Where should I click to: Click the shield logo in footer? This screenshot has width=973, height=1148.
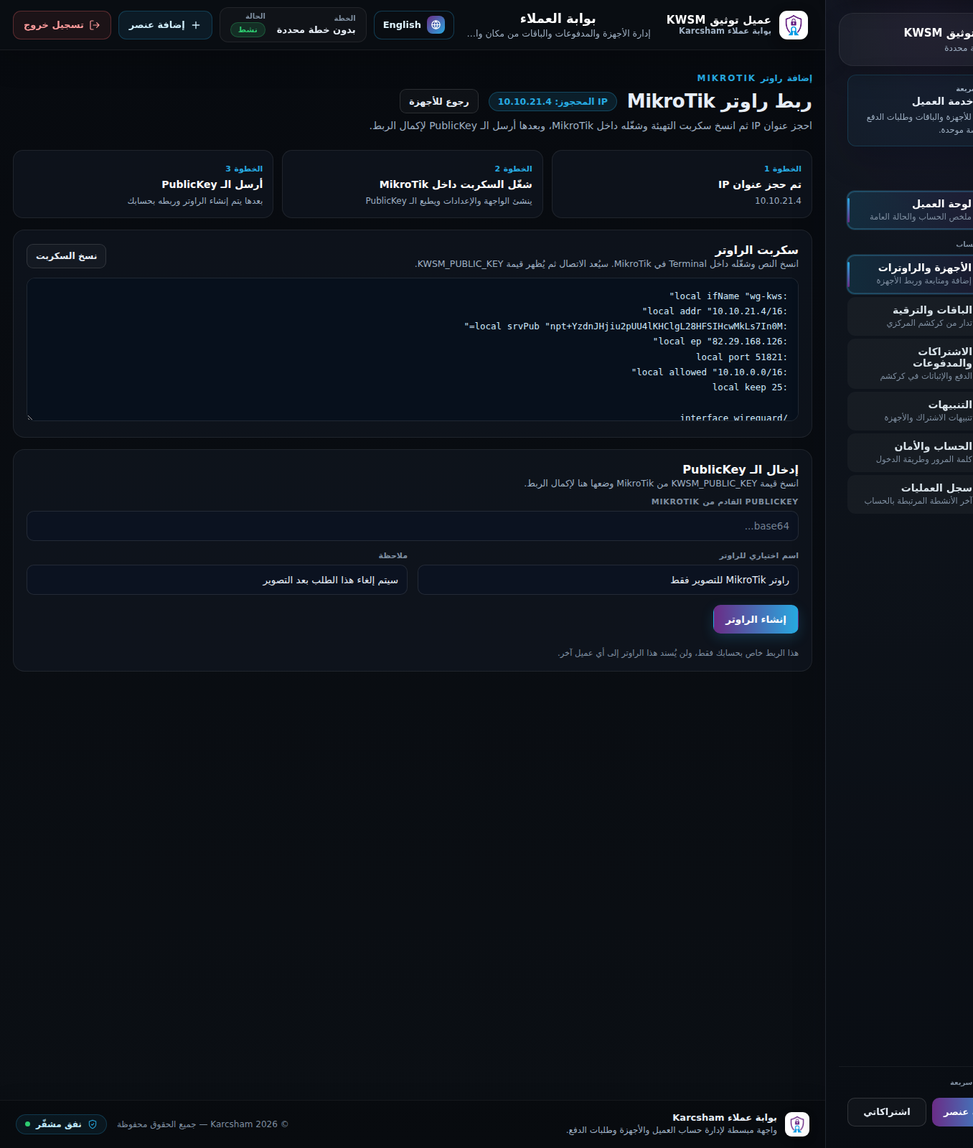click(x=797, y=1124)
